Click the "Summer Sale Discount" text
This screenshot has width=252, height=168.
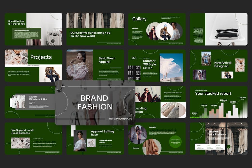[x=106, y=140]
